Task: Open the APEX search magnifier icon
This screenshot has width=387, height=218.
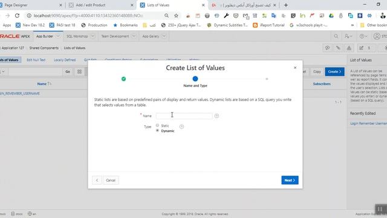Action: tap(336, 36)
